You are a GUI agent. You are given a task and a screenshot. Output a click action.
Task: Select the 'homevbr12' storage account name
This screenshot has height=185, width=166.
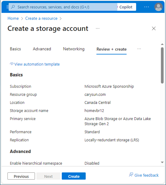pyautogui.click(x=94, y=111)
